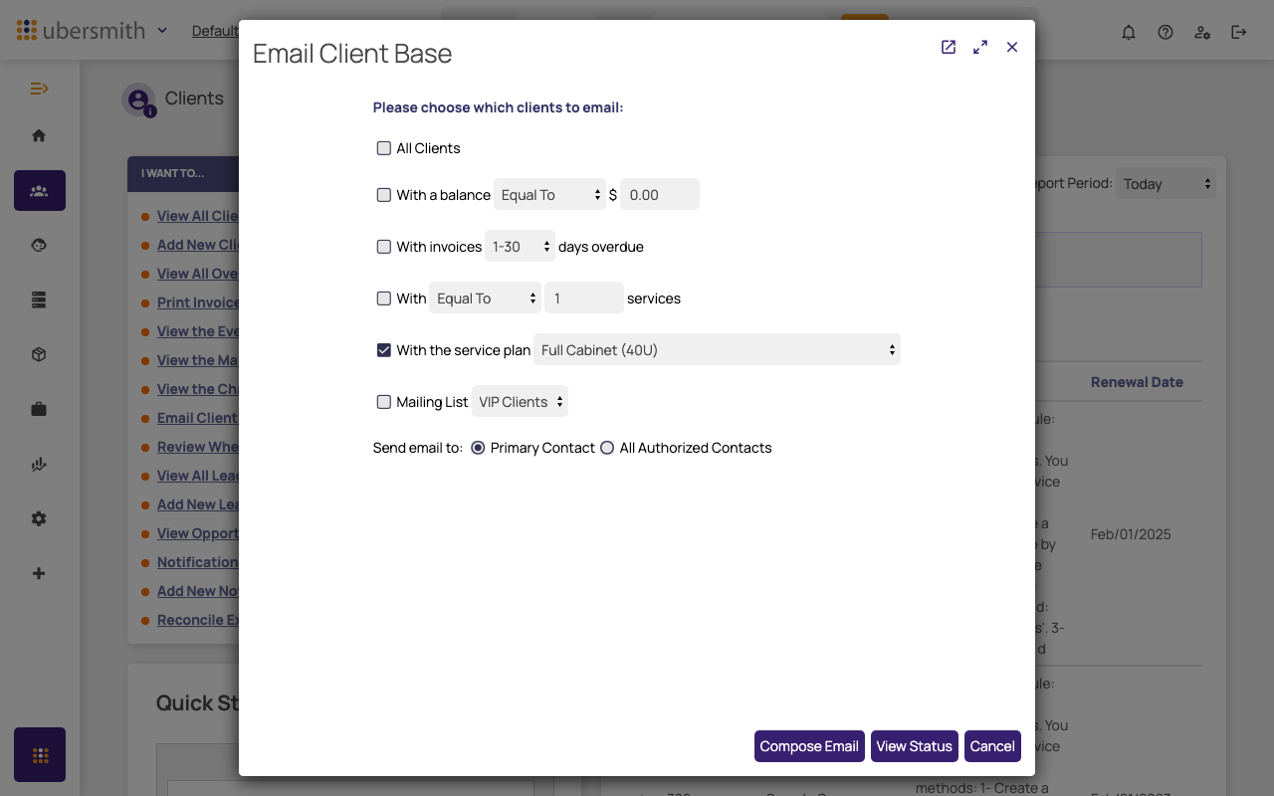Click the services count input field
The height and width of the screenshot is (796, 1274).
click(x=584, y=298)
